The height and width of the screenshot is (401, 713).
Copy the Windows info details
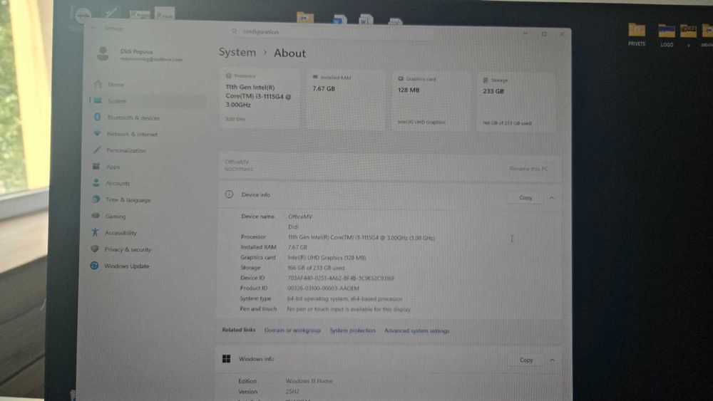pyautogui.click(x=525, y=360)
